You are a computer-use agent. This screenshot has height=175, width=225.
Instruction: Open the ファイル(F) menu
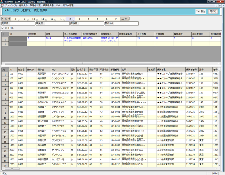pos(11,6)
